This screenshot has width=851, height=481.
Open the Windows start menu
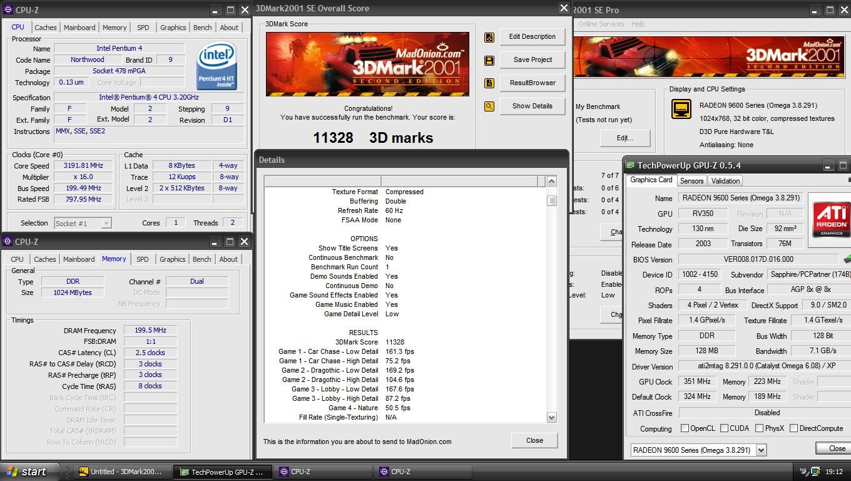point(30,472)
